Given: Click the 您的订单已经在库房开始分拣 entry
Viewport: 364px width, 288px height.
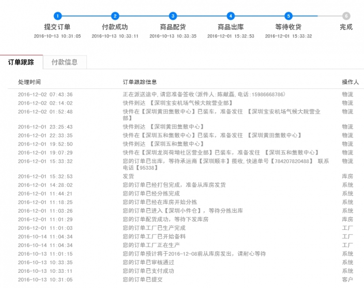Looking at the screenshot, I should point(160,202).
